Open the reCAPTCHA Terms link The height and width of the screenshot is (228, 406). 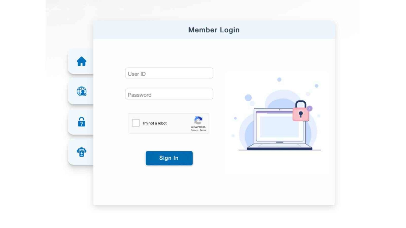(x=203, y=130)
